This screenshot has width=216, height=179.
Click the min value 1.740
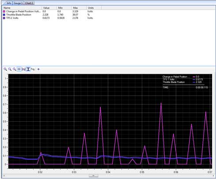(60, 15)
